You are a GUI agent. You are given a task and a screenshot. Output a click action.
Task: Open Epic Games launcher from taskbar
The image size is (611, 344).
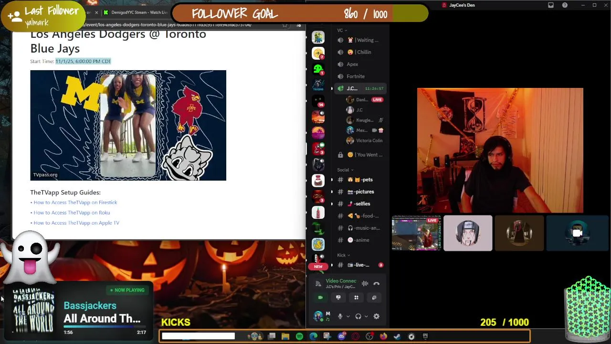click(x=425, y=336)
